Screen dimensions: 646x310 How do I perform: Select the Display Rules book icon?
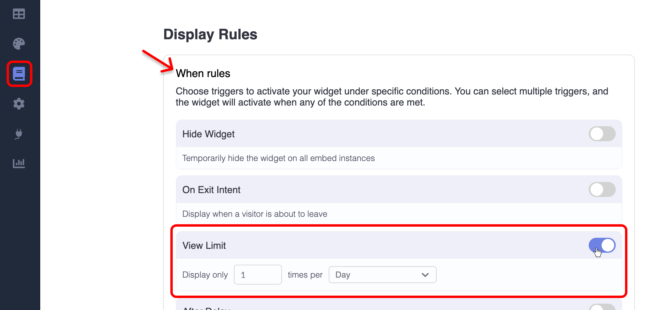click(x=19, y=74)
